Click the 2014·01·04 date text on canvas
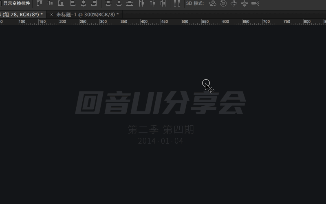The image size is (326, 204). pos(161,141)
